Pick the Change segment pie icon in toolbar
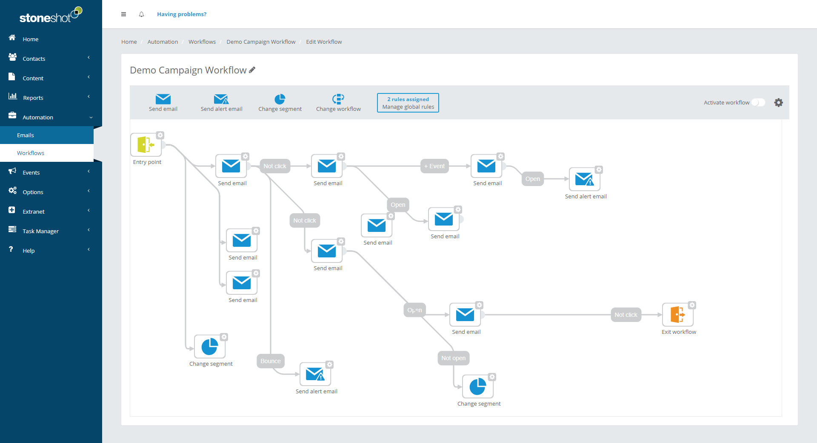The image size is (817, 443). pos(280,99)
